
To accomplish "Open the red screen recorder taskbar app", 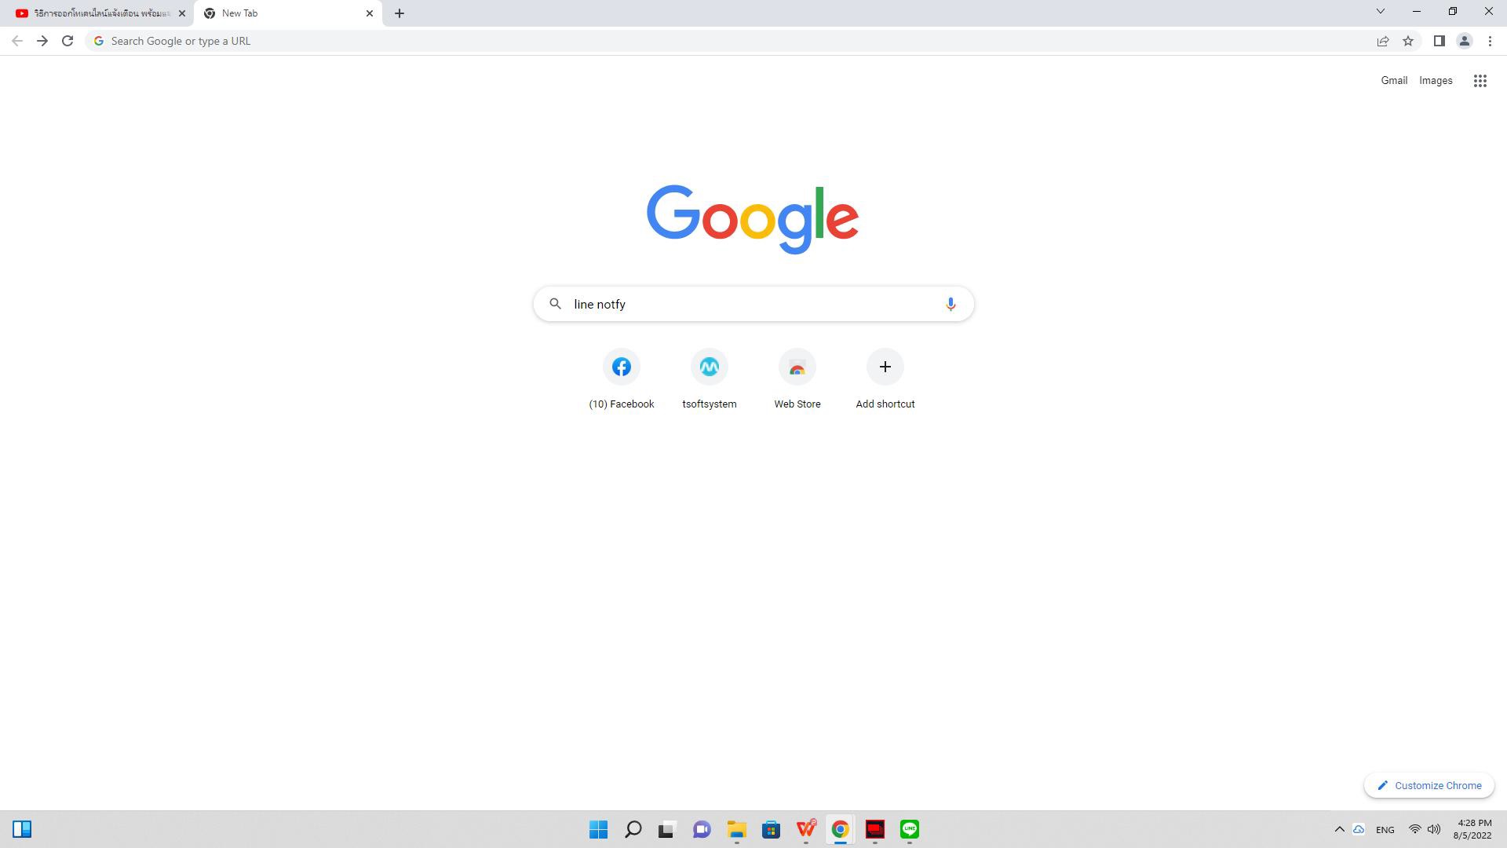I will pyautogui.click(x=875, y=829).
